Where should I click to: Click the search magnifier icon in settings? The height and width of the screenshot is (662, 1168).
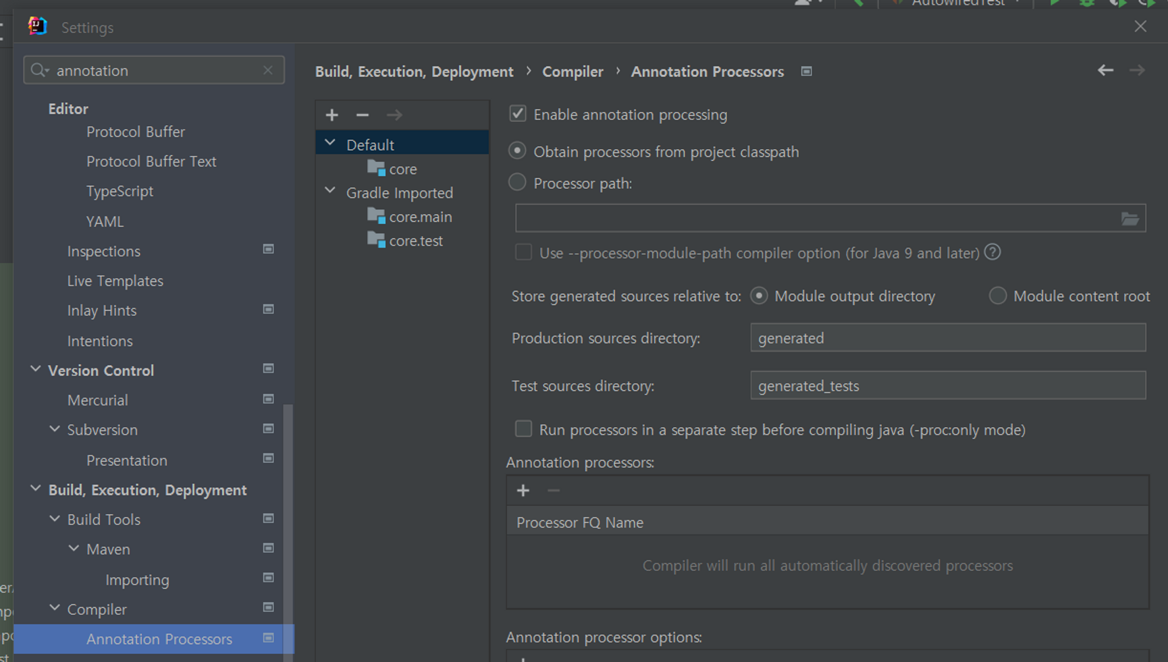point(39,70)
